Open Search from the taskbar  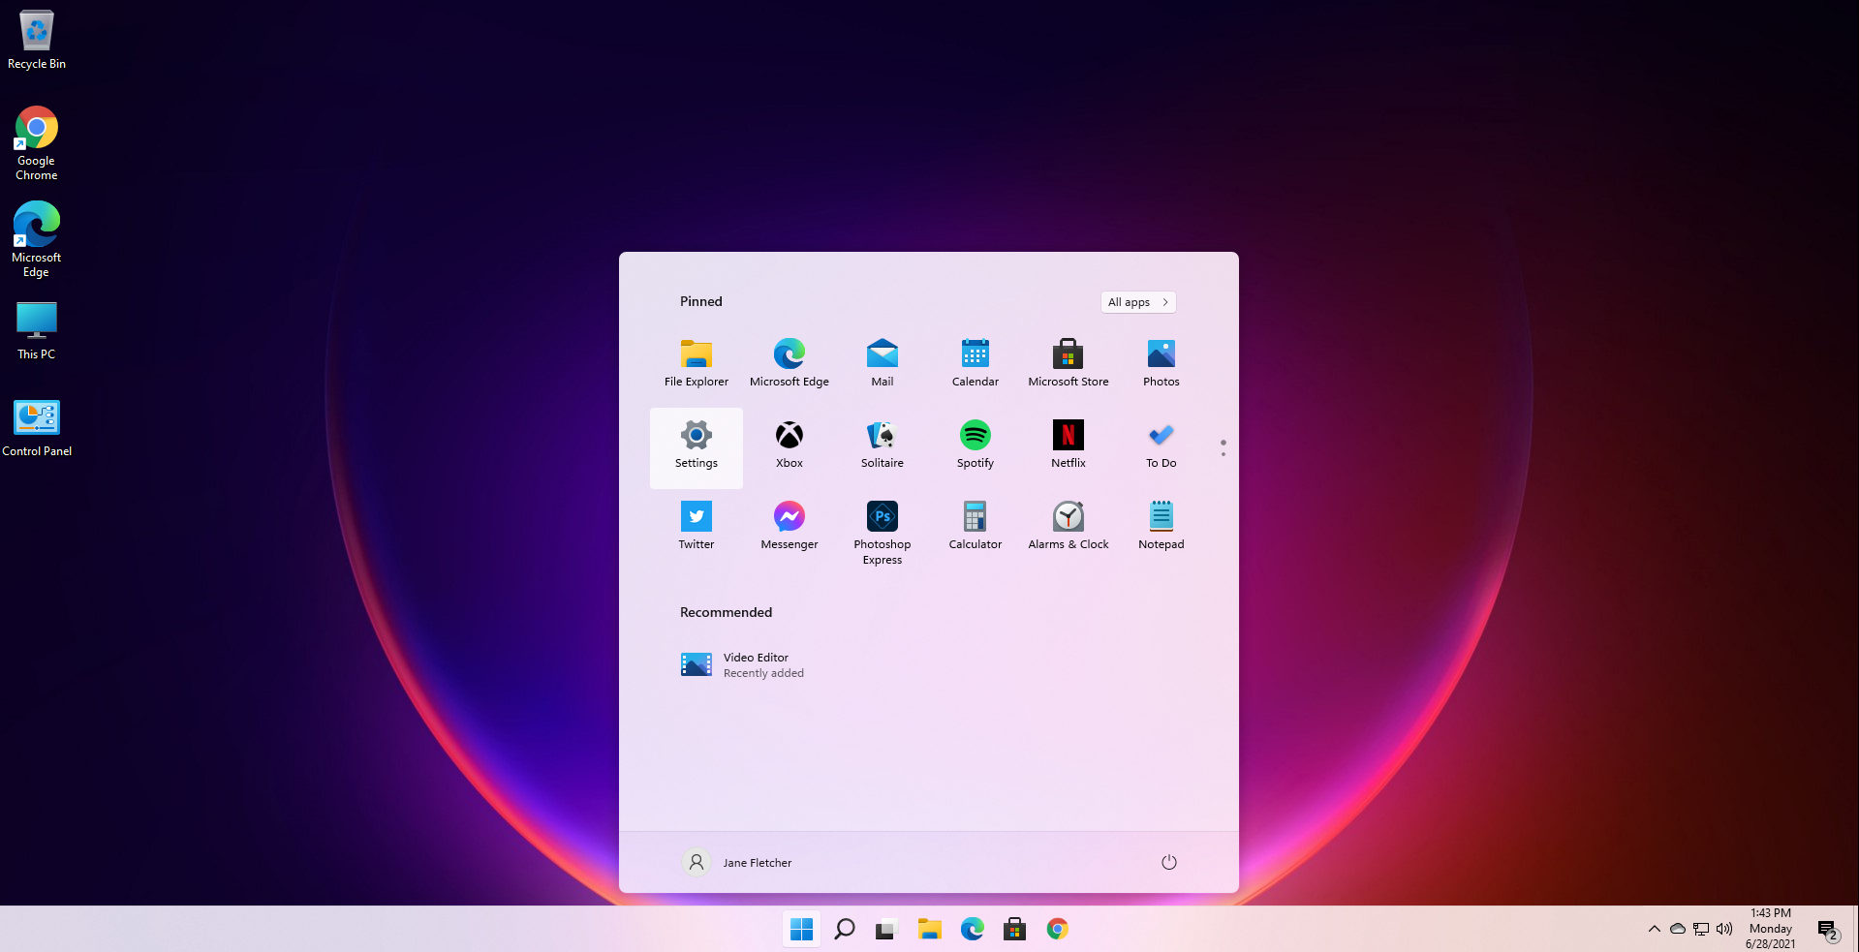point(844,930)
